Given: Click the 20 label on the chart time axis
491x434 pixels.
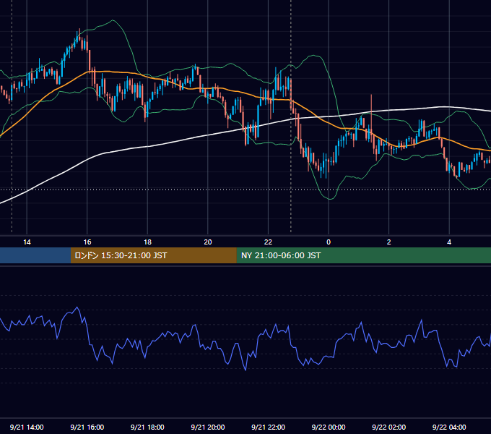Looking at the screenshot, I should (208, 242).
